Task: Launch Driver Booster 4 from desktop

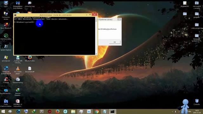Action: (6, 26)
